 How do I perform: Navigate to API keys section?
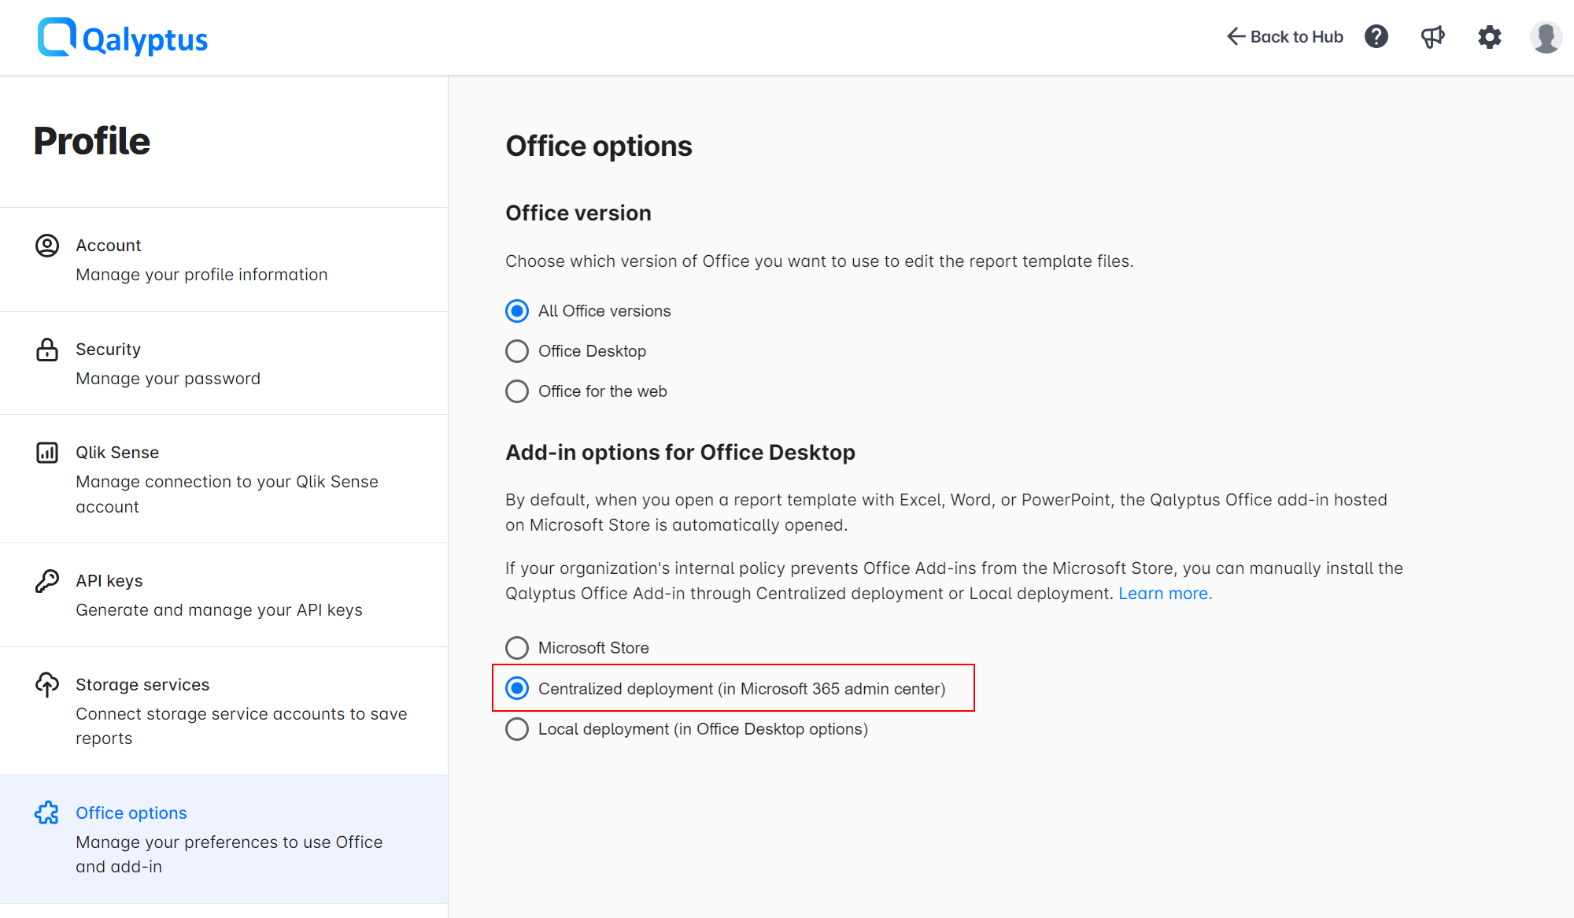coord(109,581)
